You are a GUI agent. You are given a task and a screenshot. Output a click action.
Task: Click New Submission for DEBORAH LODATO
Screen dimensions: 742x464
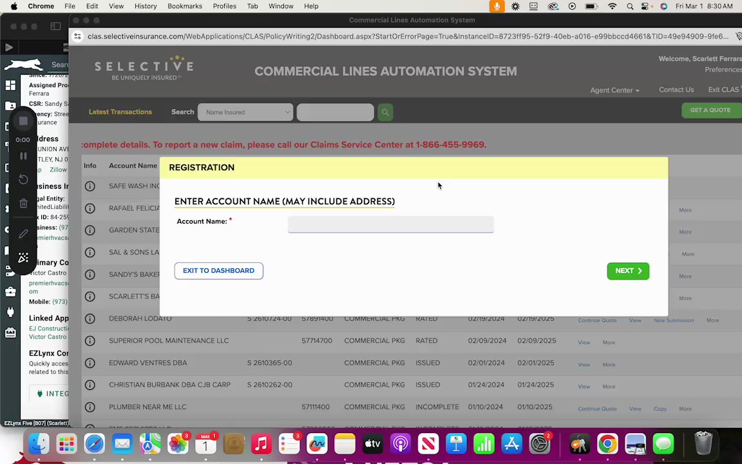tap(674, 320)
